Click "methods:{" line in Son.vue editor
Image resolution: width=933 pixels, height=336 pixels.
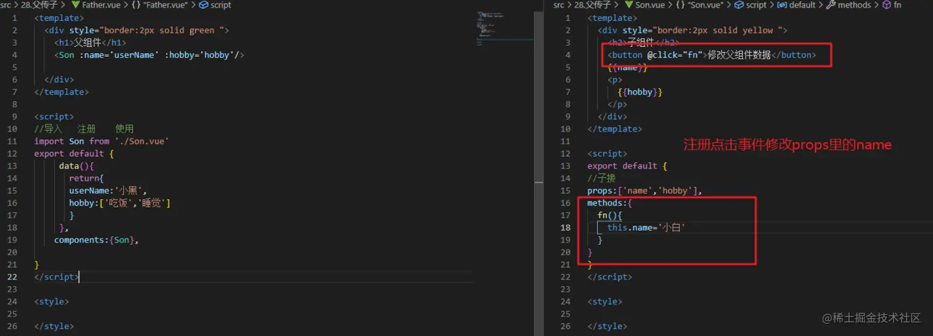pos(610,203)
